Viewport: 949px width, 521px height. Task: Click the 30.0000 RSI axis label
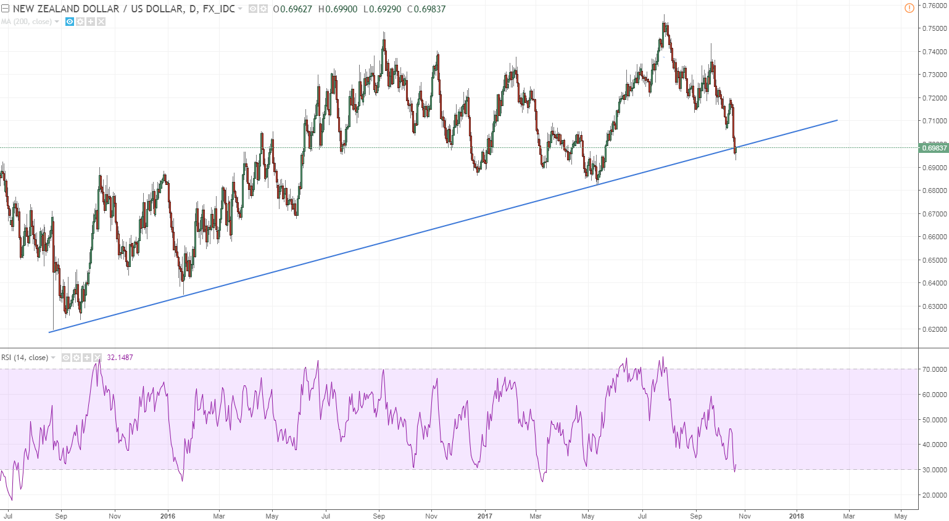pos(935,470)
